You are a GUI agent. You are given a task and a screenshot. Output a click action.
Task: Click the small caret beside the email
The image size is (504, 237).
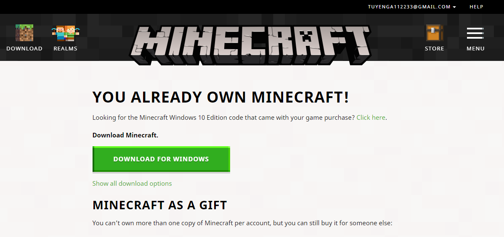click(454, 7)
